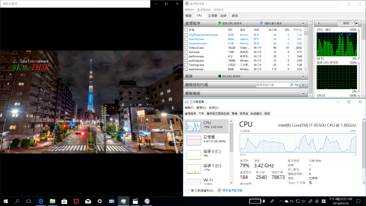Viewport: 366px width, 206px height.
Task: Click the taskbar search magnifier icon
Action: pyautogui.click(x=17, y=201)
